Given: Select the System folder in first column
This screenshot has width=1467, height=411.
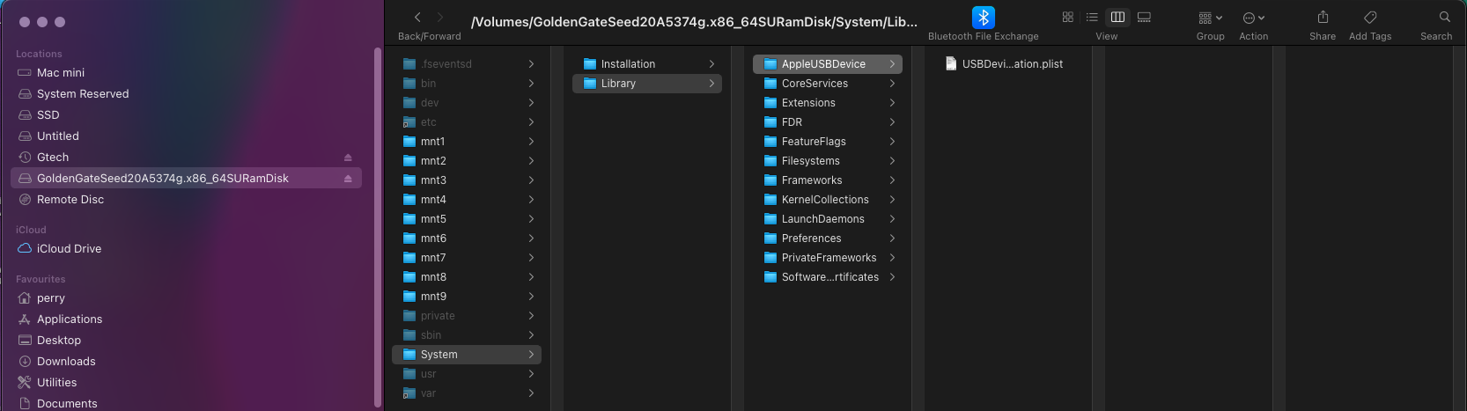Looking at the screenshot, I should [467, 355].
